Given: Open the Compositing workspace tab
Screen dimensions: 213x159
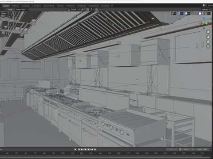Looking at the screenshot, I should 94,6.
